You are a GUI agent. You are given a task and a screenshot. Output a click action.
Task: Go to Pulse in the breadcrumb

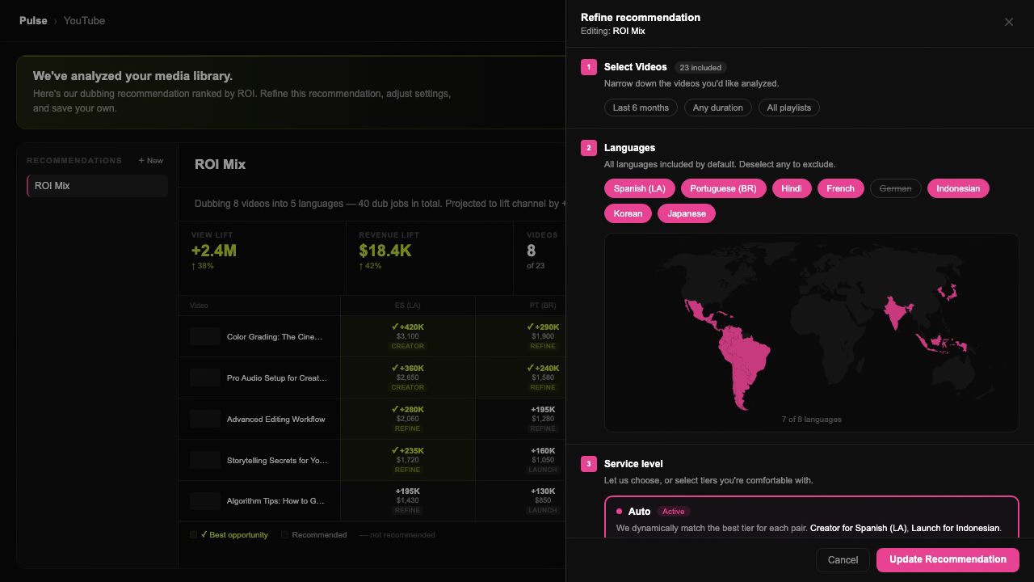pos(33,20)
